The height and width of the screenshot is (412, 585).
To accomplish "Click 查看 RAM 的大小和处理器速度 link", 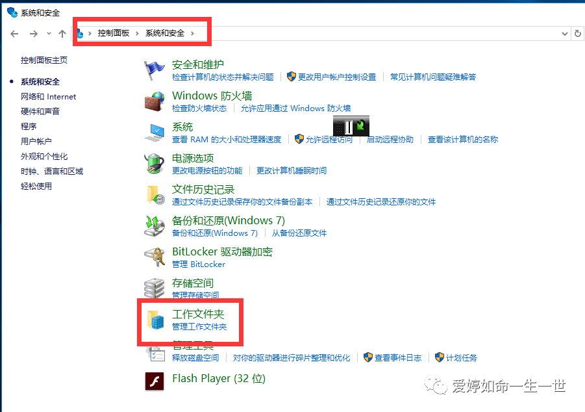I will coord(227,139).
